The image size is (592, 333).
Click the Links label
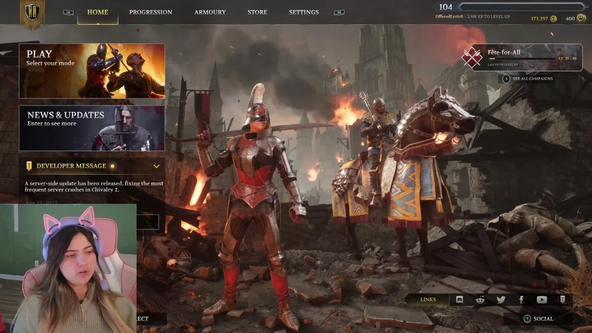click(x=428, y=300)
